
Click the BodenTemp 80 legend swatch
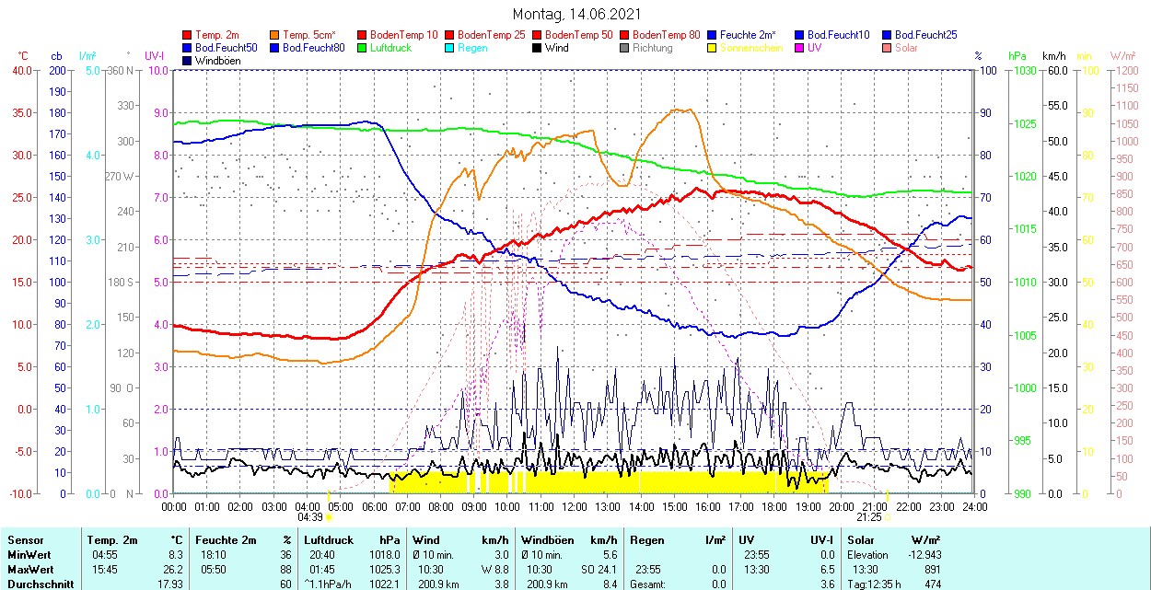click(624, 35)
